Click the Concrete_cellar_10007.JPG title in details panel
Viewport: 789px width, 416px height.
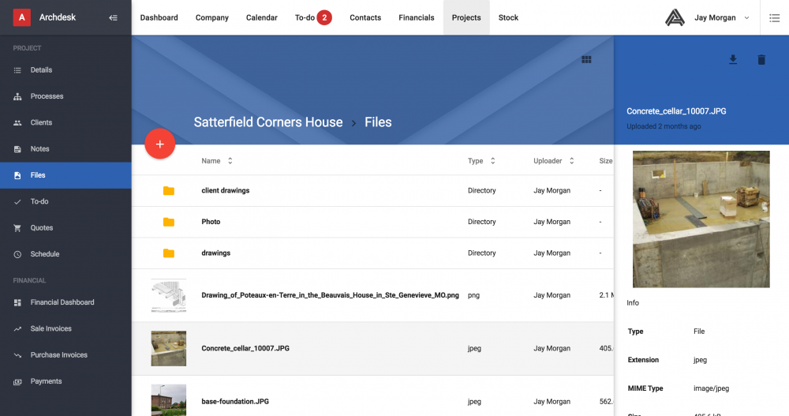[x=676, y=111]
